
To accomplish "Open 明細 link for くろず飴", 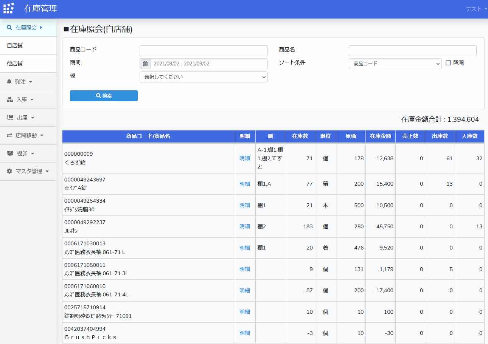I will point(245,158).
